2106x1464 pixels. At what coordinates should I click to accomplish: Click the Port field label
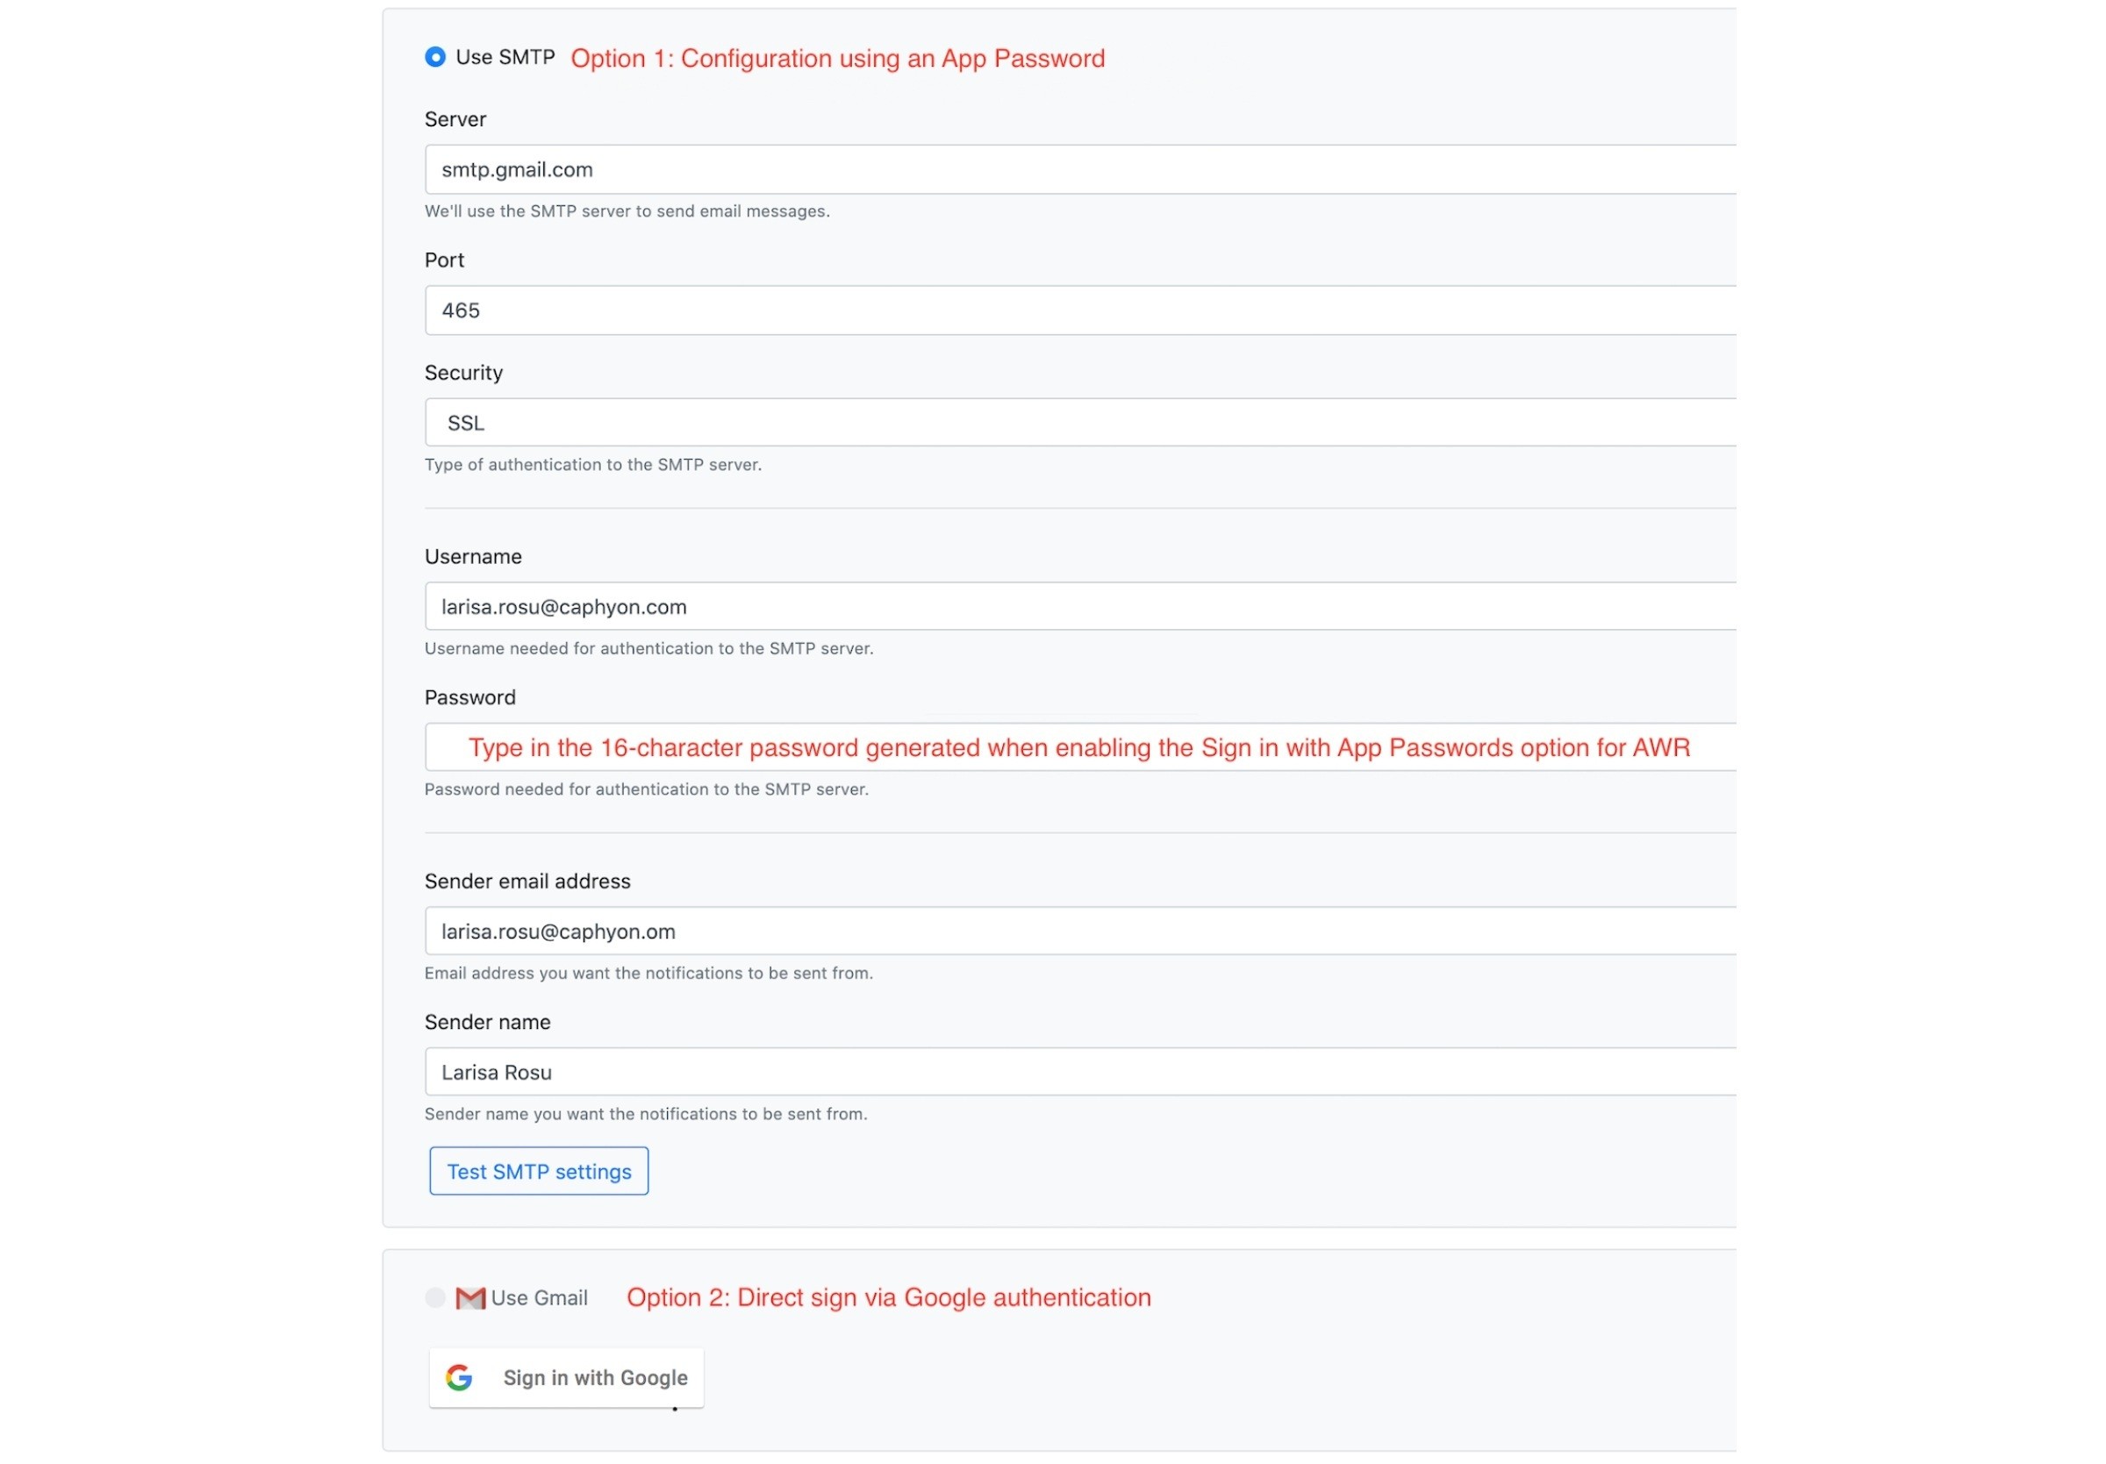coord(444,260)
